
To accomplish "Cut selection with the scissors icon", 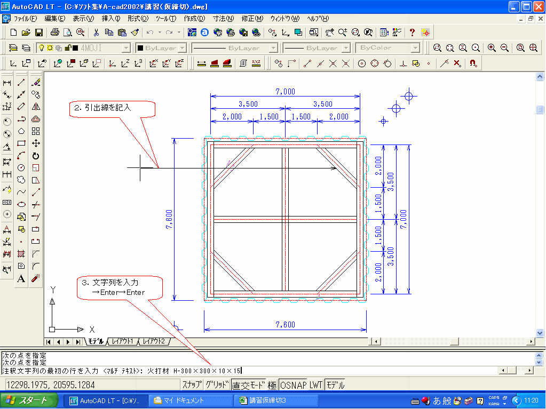I will pyautogui.click(x=96, y=33).
